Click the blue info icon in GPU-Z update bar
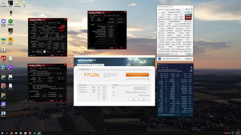This screenshot has height=135, width=241. (x=160, y=58)
